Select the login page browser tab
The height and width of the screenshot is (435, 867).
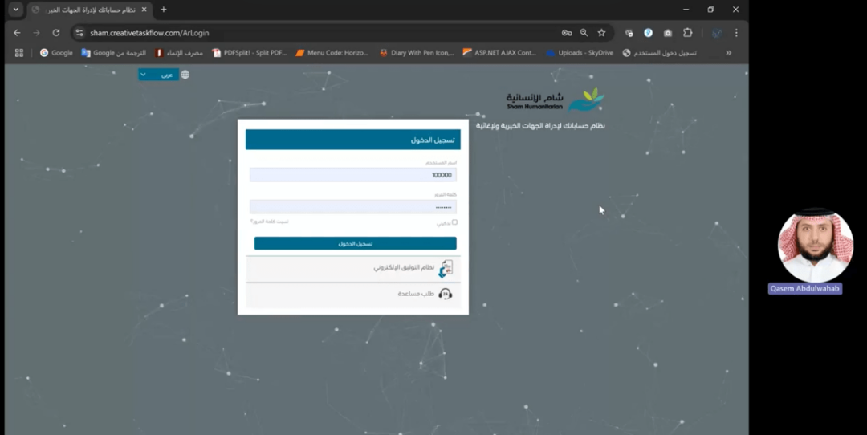90,10
